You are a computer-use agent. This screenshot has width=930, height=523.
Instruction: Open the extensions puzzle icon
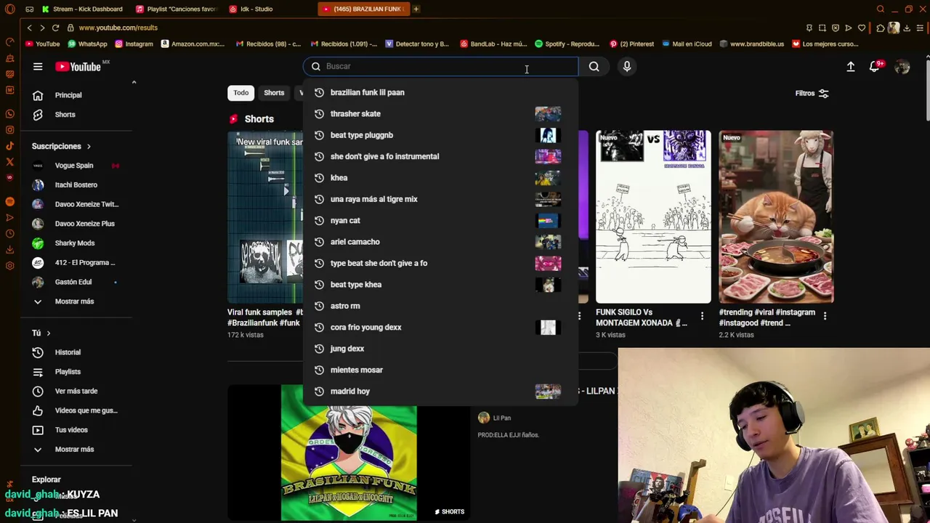[880, 28]
